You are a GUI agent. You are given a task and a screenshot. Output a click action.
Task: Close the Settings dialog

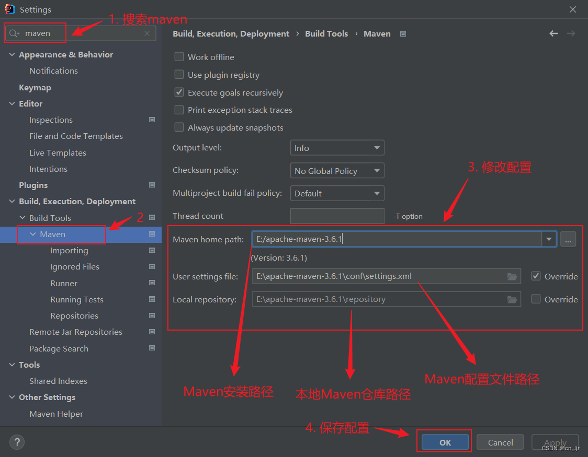tap(573, 9)
